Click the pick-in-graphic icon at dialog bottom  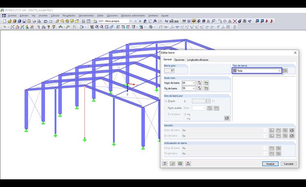188,164
